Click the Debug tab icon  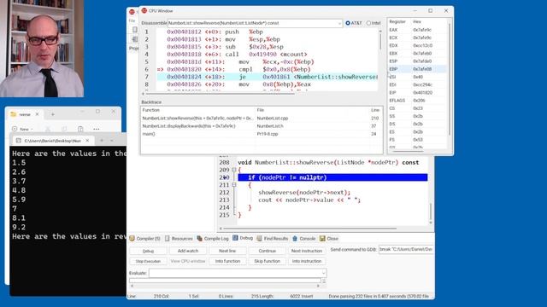coord(235,238)
